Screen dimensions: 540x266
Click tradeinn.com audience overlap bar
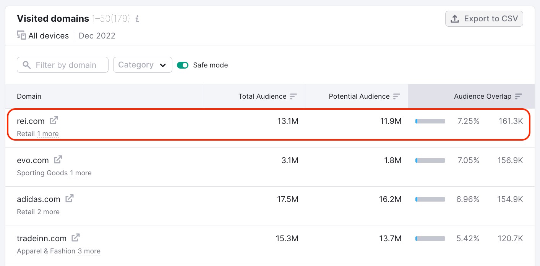(430, 239)
